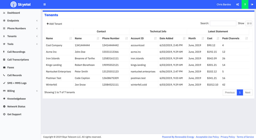Click the Network Status check icon

coord(4,106)
